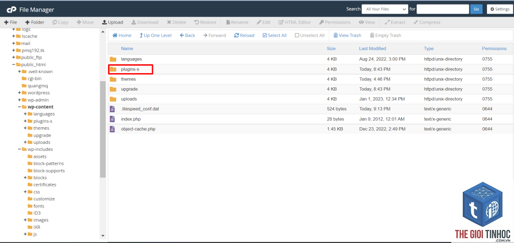The width and height of the screenshot is (514, 243).
Task: Click the Restore toolbar button
Action: click(x=205, y=22)
